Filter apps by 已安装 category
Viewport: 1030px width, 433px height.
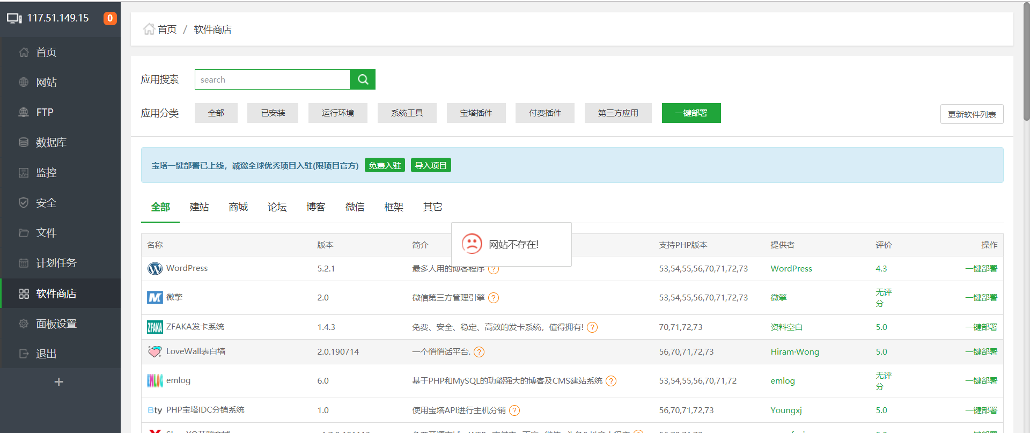pyautogui.click(x=273, y=113)
